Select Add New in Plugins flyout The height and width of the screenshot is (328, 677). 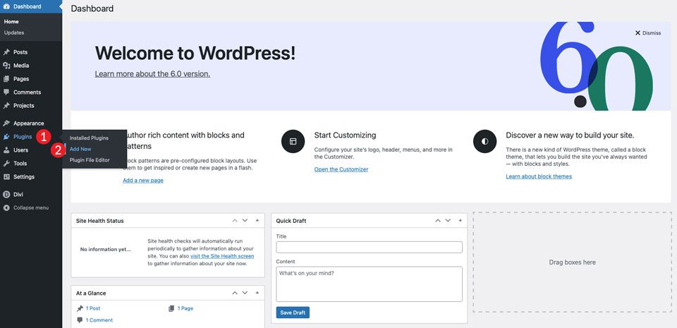80,149
